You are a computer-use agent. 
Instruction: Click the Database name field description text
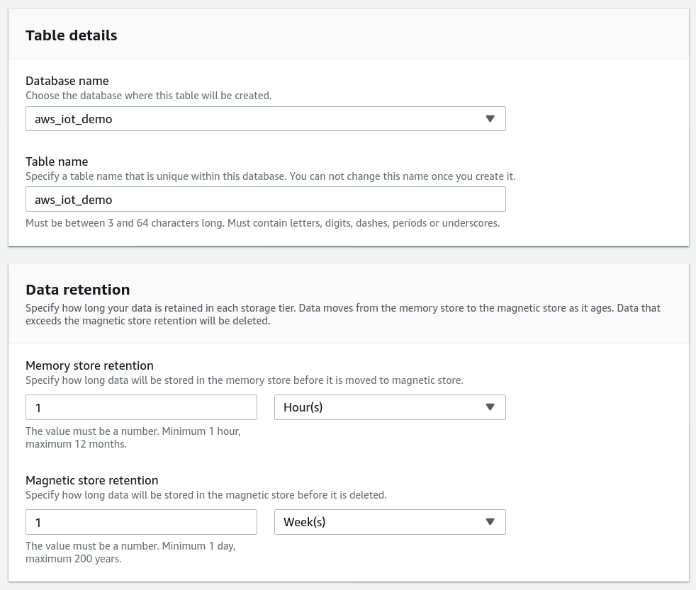148,95
